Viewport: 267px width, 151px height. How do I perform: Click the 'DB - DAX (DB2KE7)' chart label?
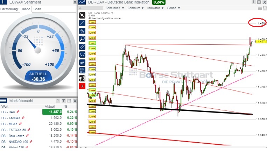(101, 13)
